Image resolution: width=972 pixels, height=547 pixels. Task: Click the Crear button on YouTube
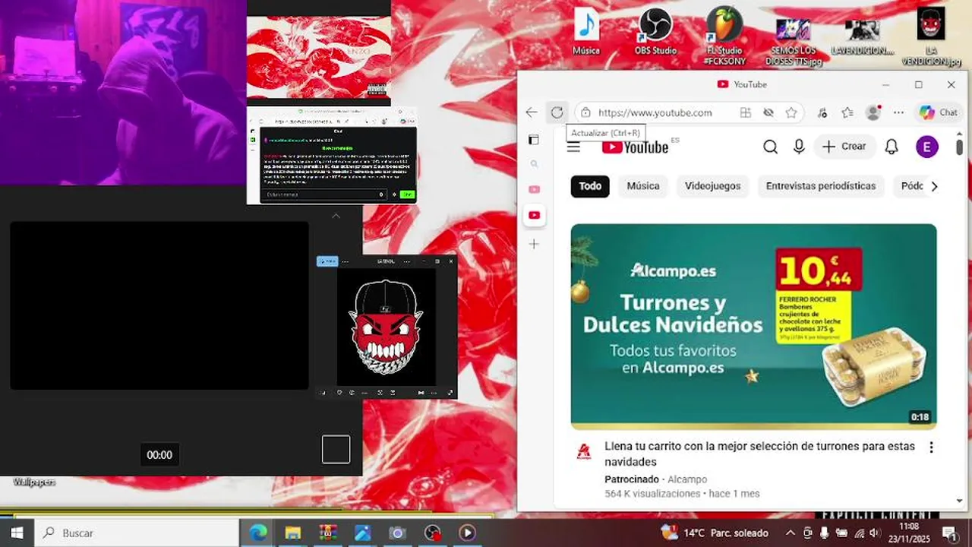click(x=844, y=147)
